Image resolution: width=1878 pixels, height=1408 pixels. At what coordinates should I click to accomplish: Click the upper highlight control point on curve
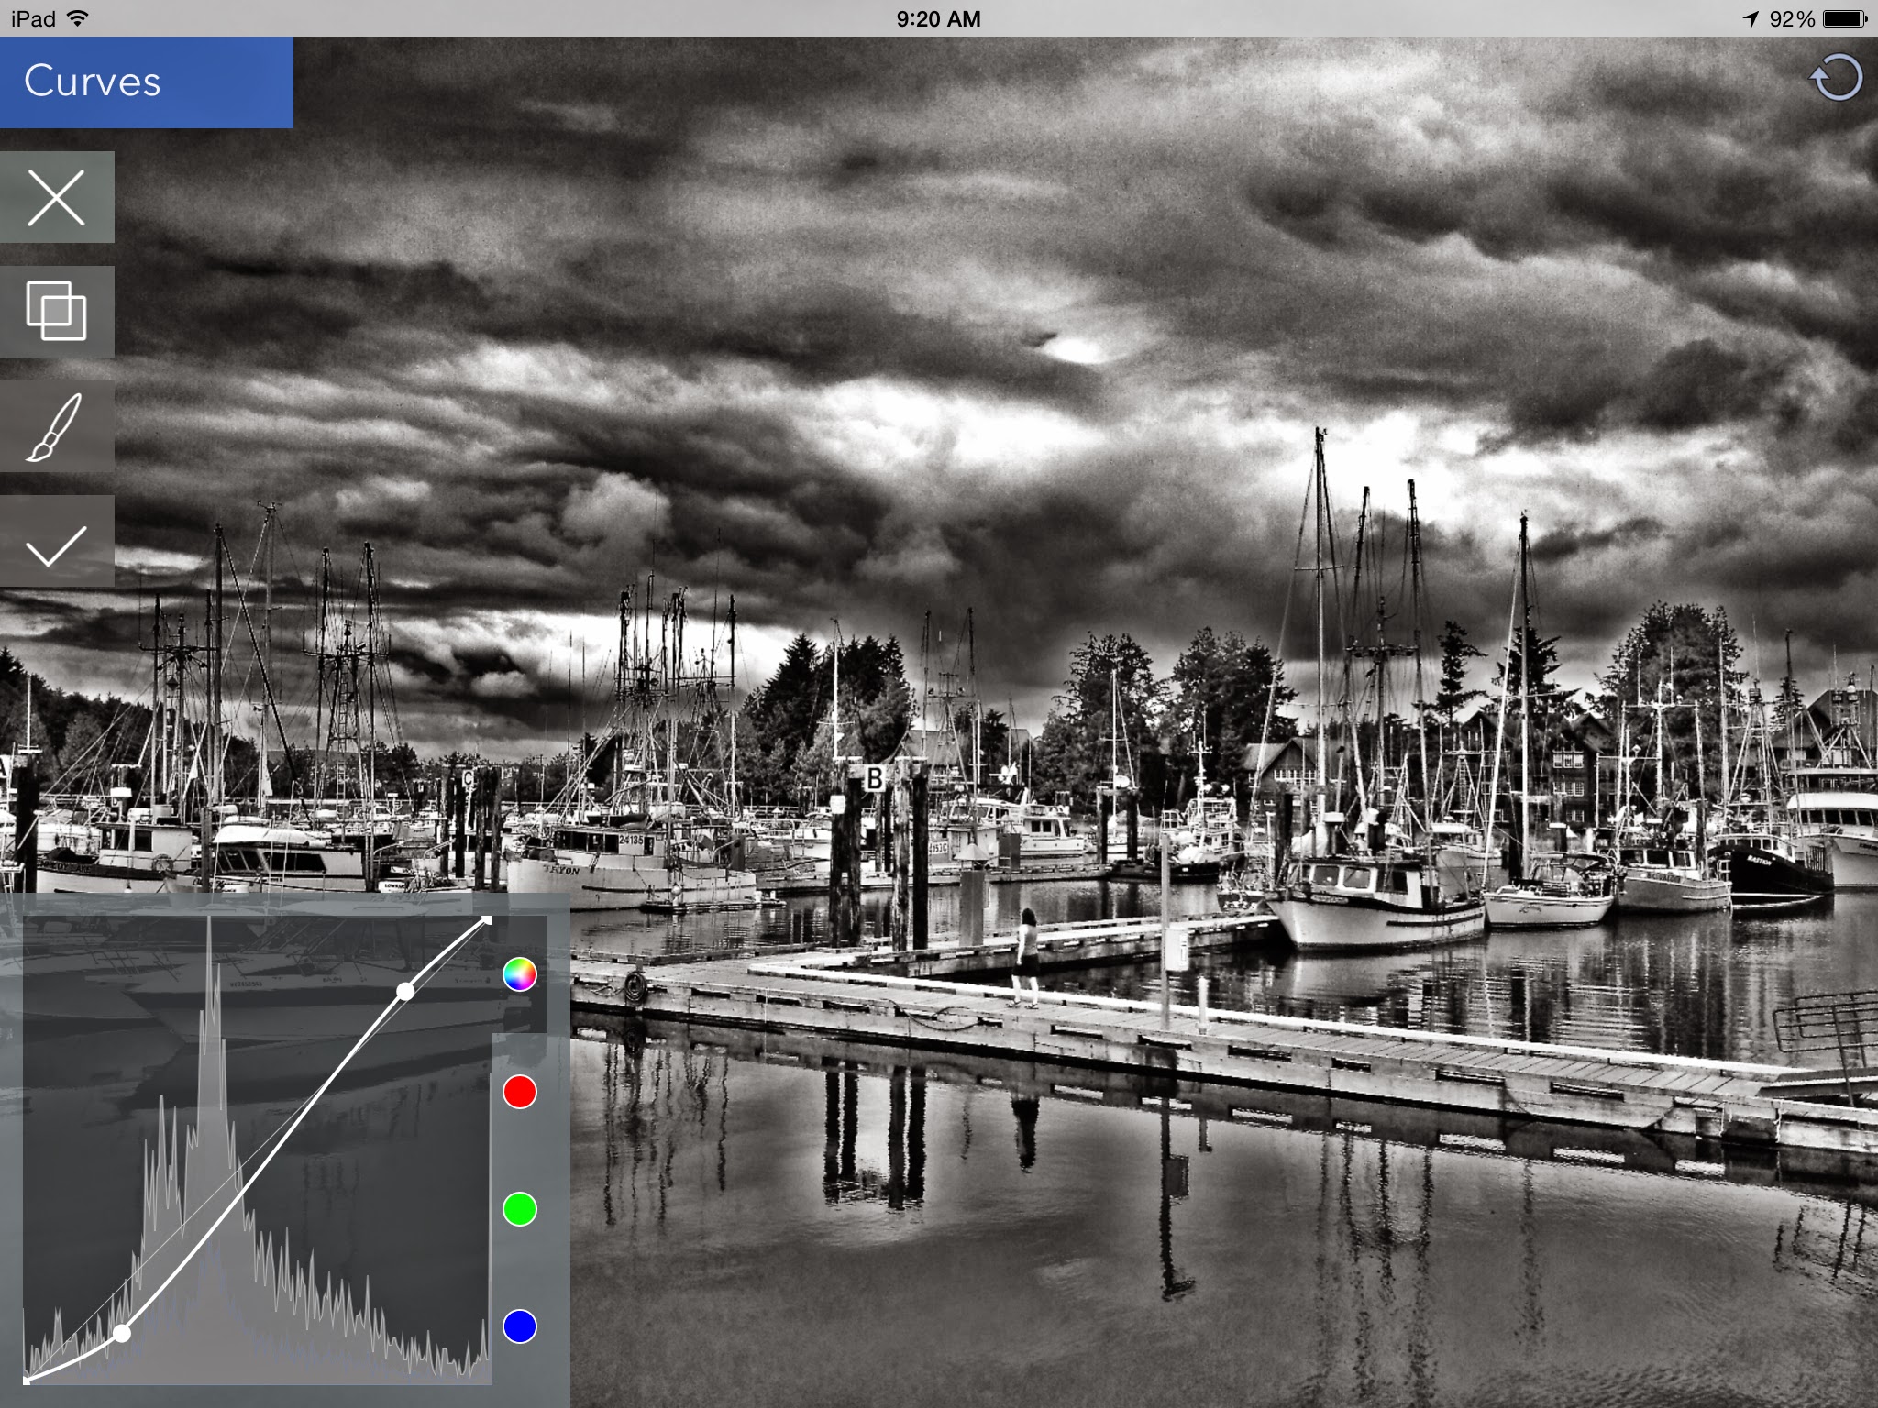(405, 991)
